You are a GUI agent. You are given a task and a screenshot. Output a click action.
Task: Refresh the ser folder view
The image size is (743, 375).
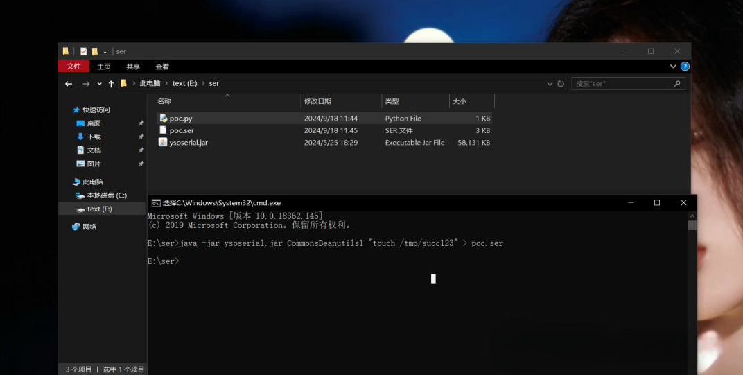click(561, 83)
